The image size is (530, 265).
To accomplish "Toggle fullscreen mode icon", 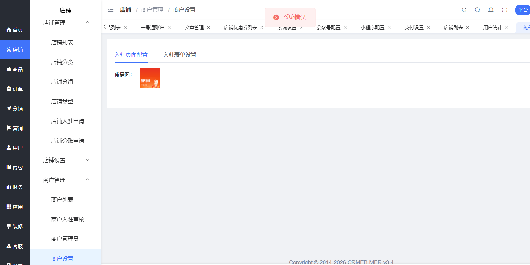I will (x=505, y=10).
